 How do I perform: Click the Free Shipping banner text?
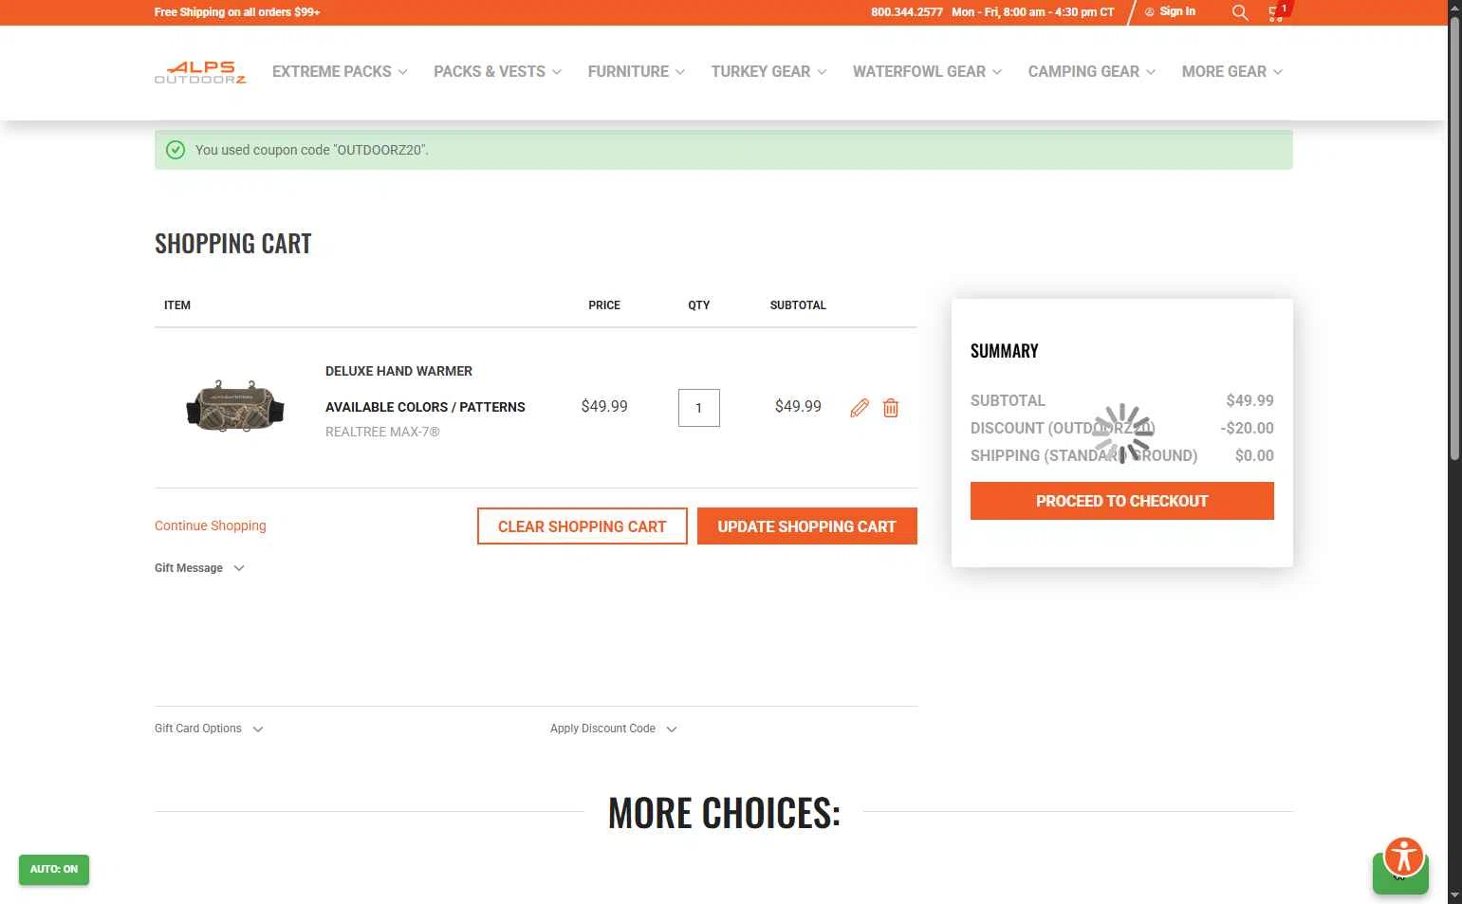coord(237,12)
